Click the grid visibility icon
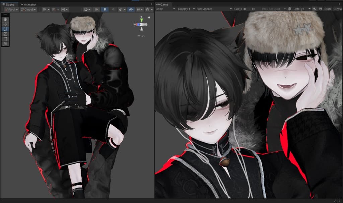The image size is (343, 203). pyautogui.click(x=44, y=9)
